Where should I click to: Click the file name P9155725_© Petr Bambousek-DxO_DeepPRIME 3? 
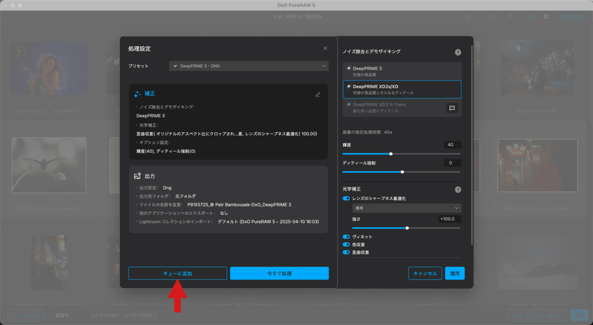click(x=239, y=205)
